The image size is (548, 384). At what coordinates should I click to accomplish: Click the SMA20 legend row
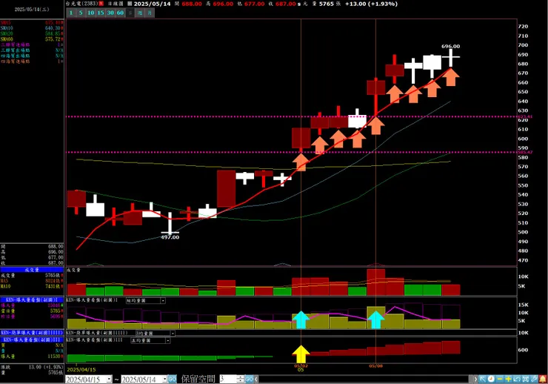click(x=32, y=33)
